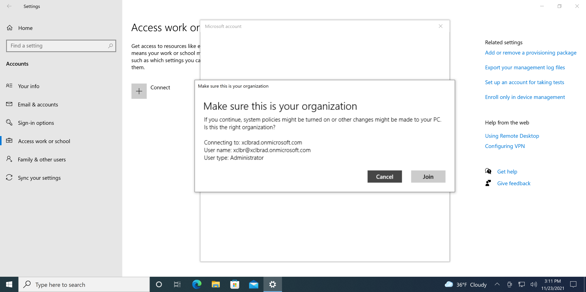586x292 pixels.
Task: Open Microsoft Edge from the taskbar
Action: (197, 284)
